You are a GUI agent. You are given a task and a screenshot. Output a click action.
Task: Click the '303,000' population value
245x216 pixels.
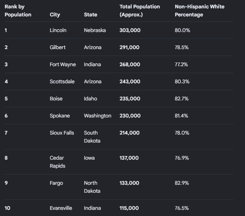130,30
